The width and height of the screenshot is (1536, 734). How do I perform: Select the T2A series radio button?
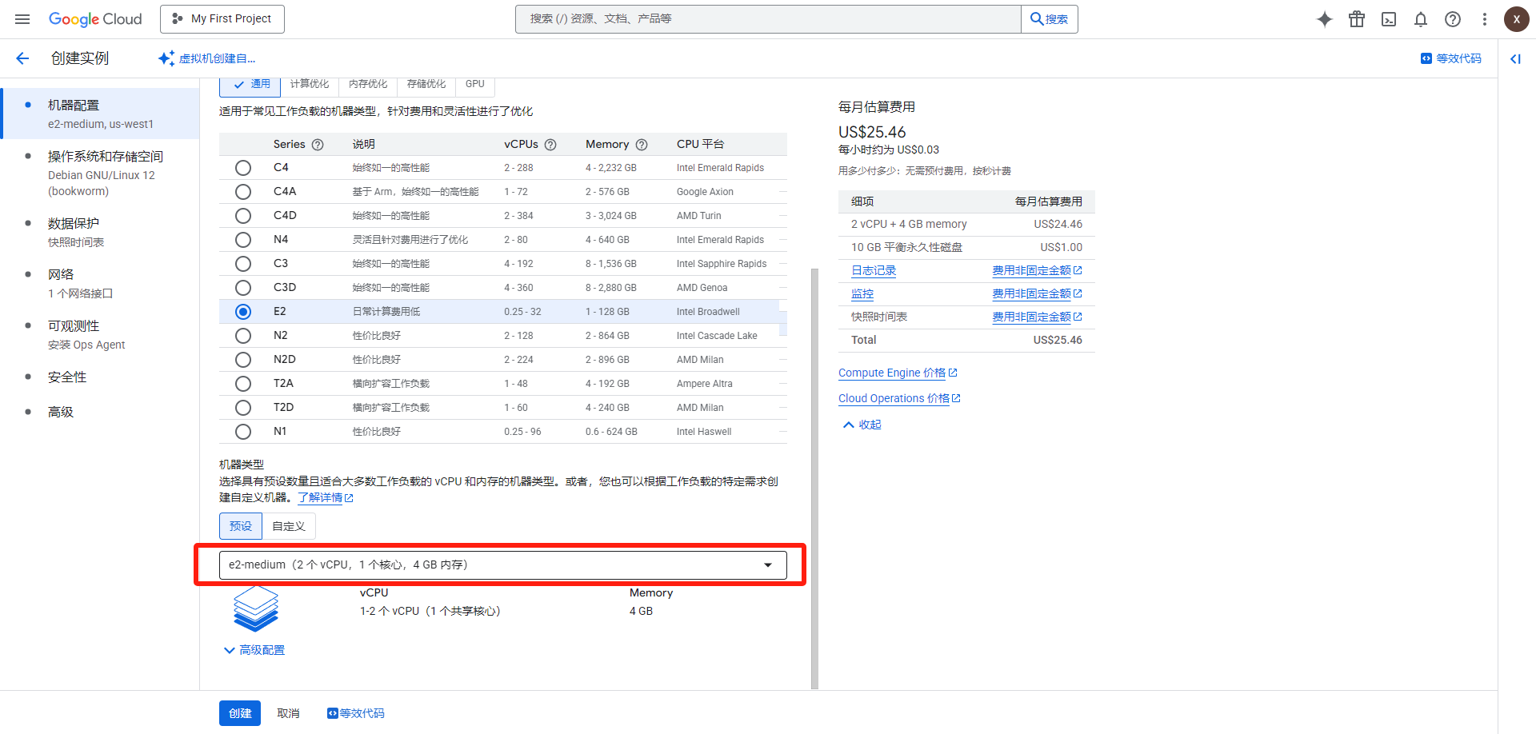(x=243, y=384)
